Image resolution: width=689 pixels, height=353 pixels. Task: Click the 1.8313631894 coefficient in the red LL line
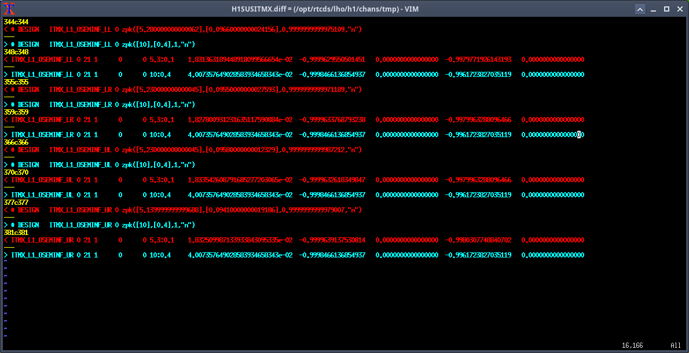pos(240,60)
